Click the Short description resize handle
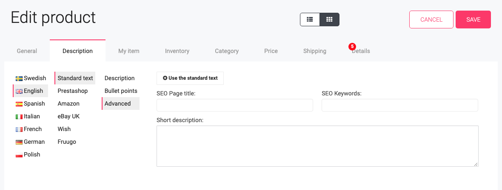Image resolution: width=502 pixels, height=190 pixels. 476,164
